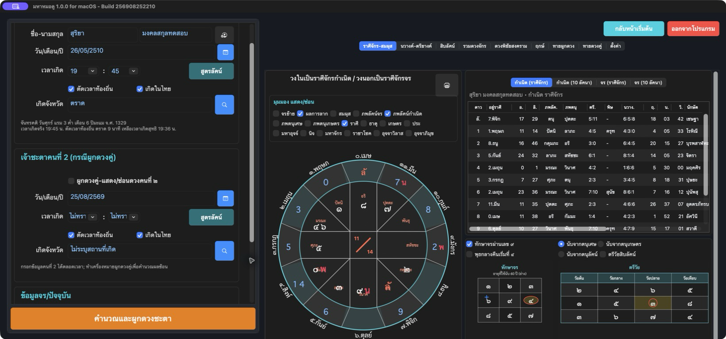Enable the อุจจาวิลาส checkbox
Image resolution: width=726 pixels, height=339 pixels.
(377, 133)
